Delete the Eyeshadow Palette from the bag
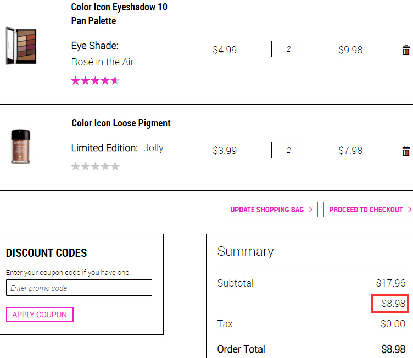This screenshot has width=413, height=358. 406,50
